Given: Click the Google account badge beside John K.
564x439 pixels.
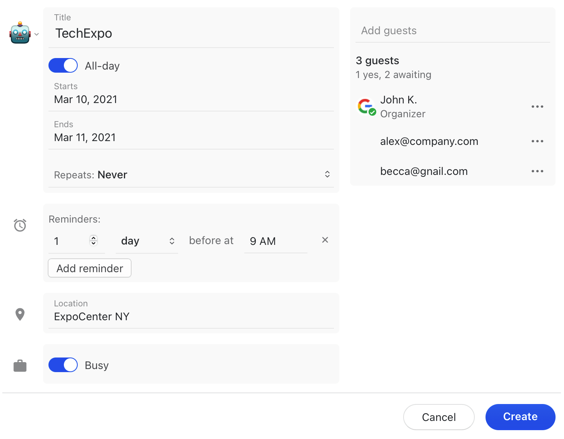Looking at the screenshot, I should 366,106.
